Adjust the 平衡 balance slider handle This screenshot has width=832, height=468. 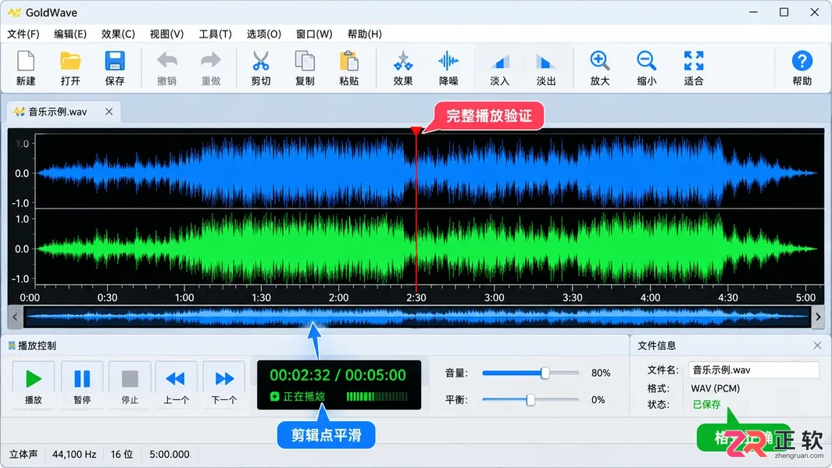click(x=530, y=400)
